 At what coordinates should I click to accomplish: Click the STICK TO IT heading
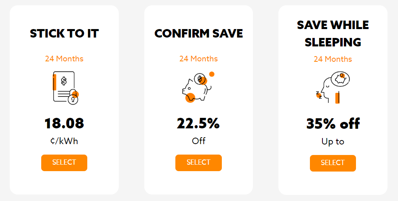point(64,33)
